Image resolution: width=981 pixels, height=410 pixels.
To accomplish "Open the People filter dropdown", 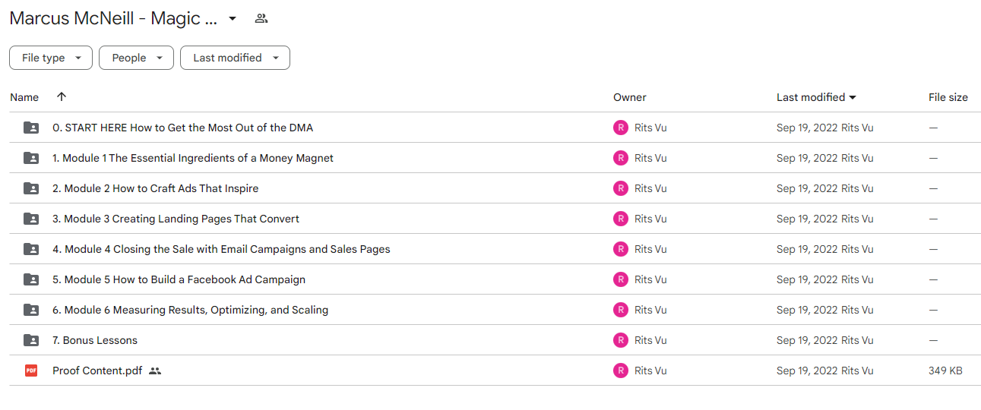I will (x=136, y=58).
